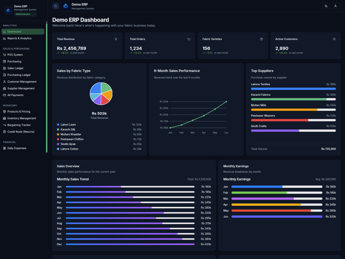The height and width of the screenshot is (259, 345).
Task: Click the 'Rs 503k' total revenue label
Action: (x=99, y=113)
